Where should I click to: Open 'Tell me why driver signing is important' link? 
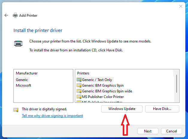click(x=52, y=116)
